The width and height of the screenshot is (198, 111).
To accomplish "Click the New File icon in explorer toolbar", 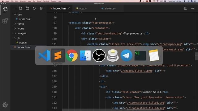I will coord(20,8).
